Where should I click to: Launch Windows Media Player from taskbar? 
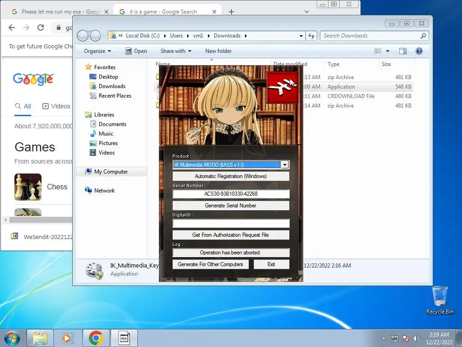[x=67, y=338]
